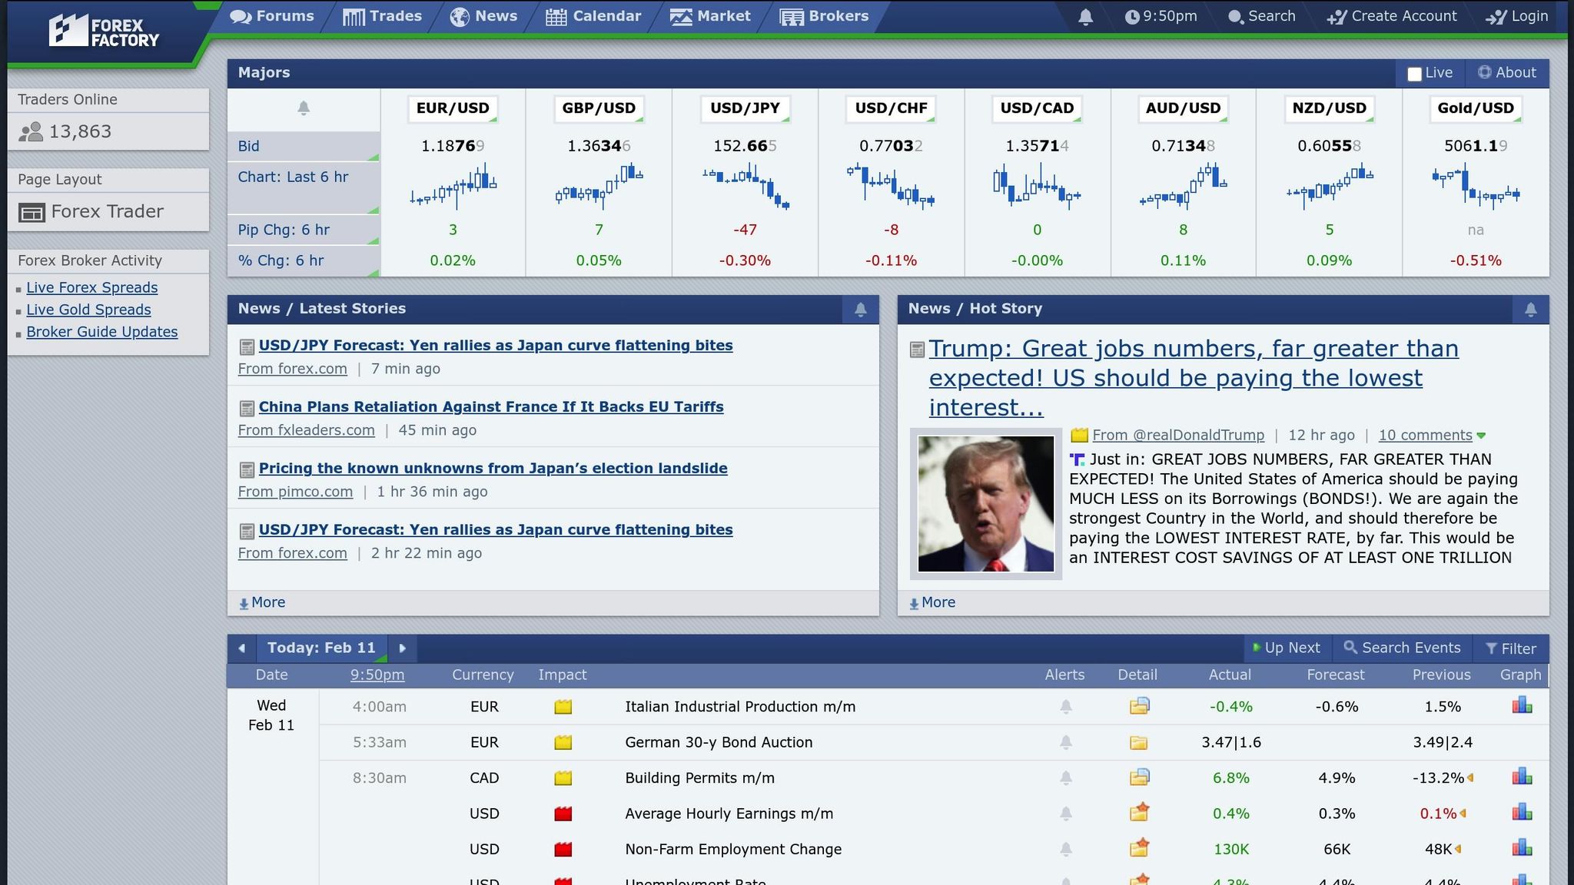Toggle alert bell in the Majors panel column
This screenshot has width=1574, height=885.
pos(304,108)
